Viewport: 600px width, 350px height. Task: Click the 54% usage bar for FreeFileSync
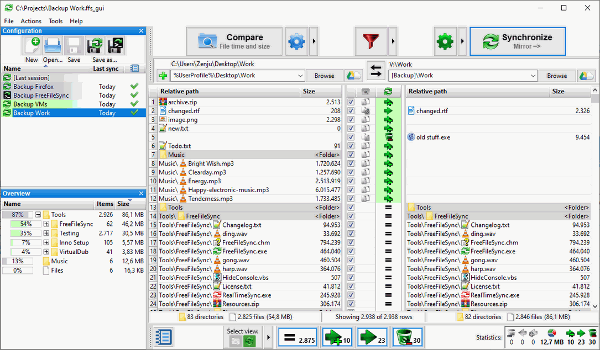pos(25,224)
